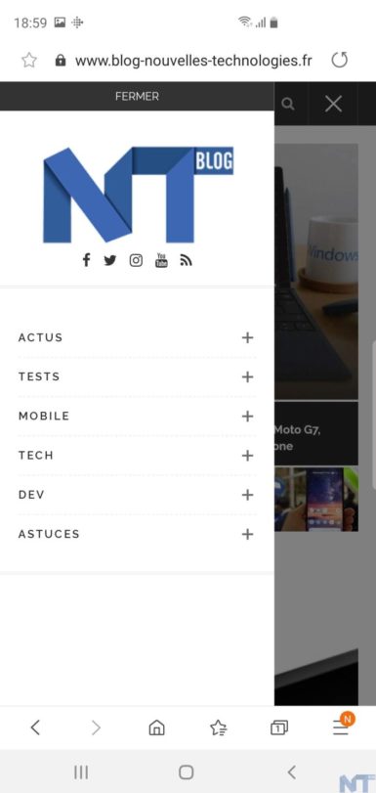Expand the TESTS submenu

click(247, 376)
